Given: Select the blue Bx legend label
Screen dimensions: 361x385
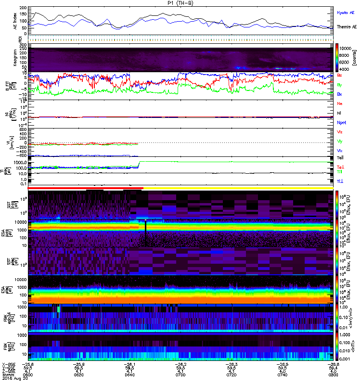Looking at the screenshot, I should coord(339,94).
